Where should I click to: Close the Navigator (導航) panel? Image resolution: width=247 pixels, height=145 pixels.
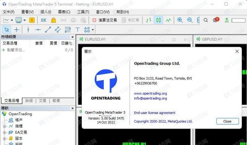coord(72,108)
